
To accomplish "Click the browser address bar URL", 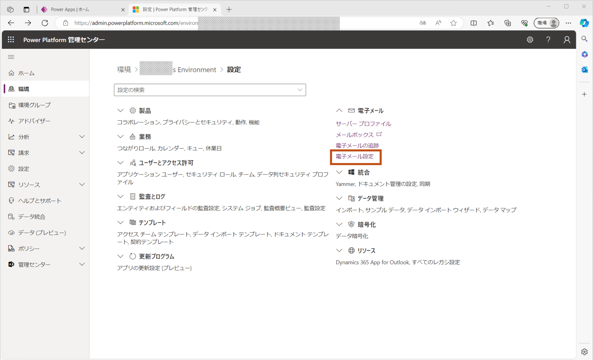I will (136, 23).
